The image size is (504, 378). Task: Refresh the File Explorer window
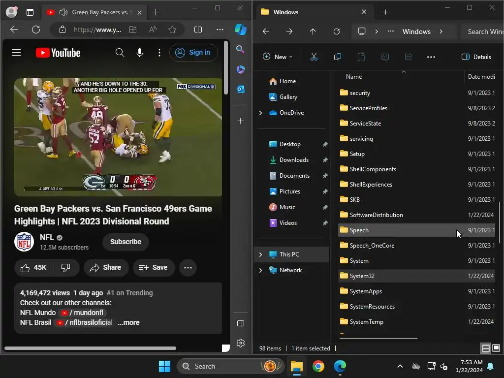[337, 31]
